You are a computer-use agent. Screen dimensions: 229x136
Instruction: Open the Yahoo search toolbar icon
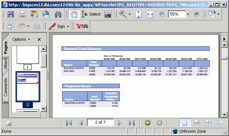tap(82, 26)
